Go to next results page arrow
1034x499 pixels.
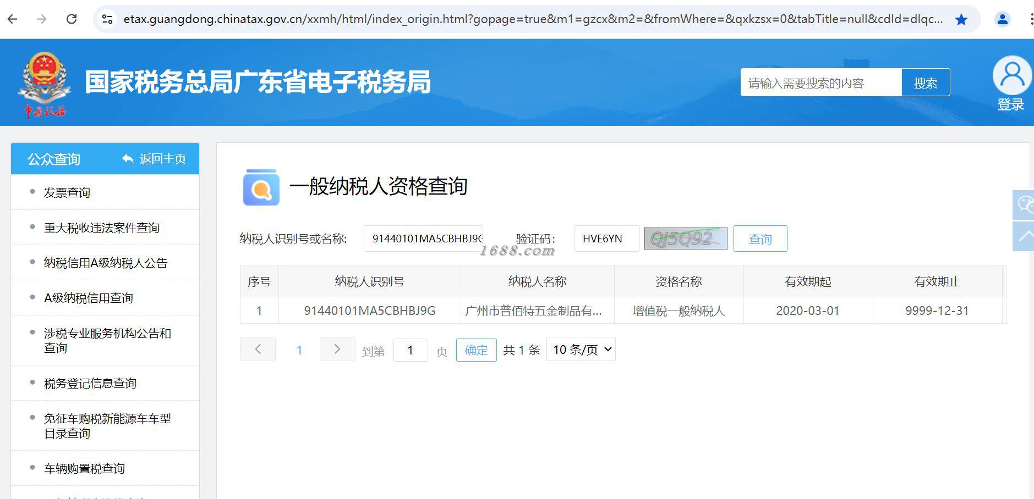coord(337,350)
